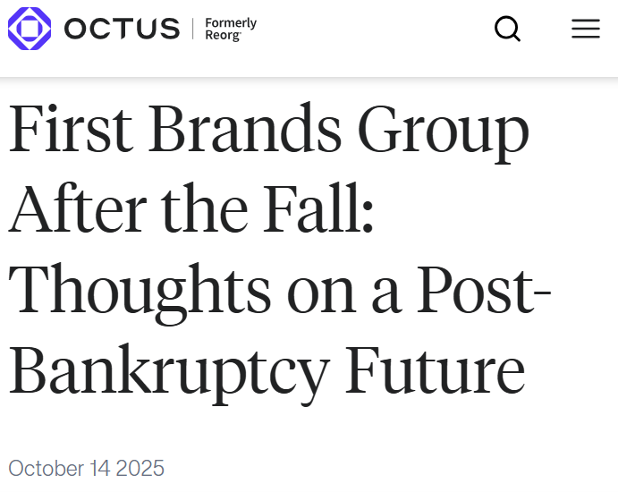
Task: Click the word "Brands" in the headline
Action: pyautogui.click(x=244, y=131)
